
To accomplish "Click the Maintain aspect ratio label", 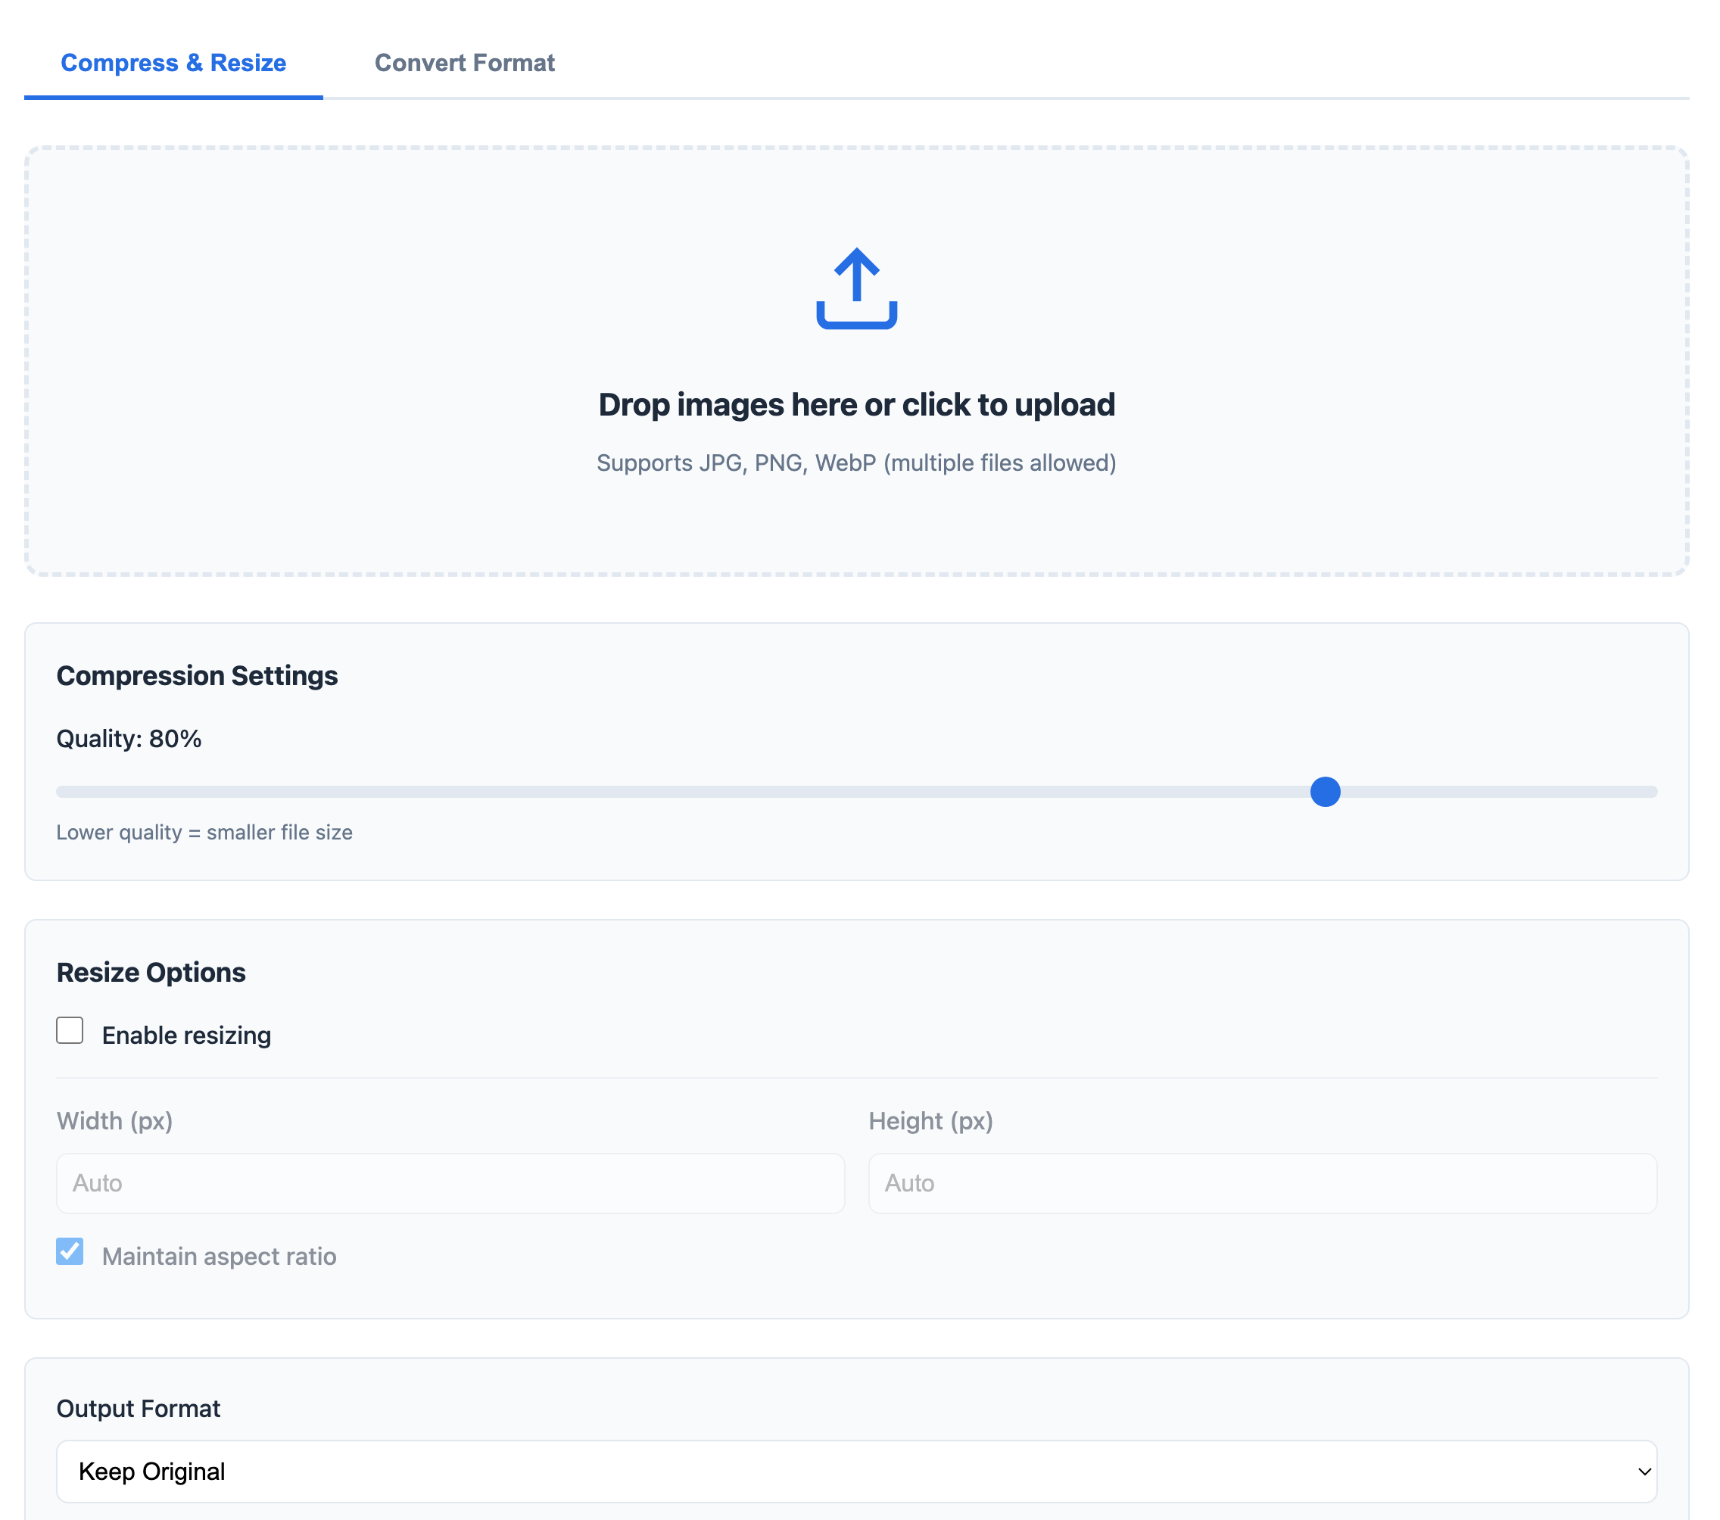I will coord(219,1257).
